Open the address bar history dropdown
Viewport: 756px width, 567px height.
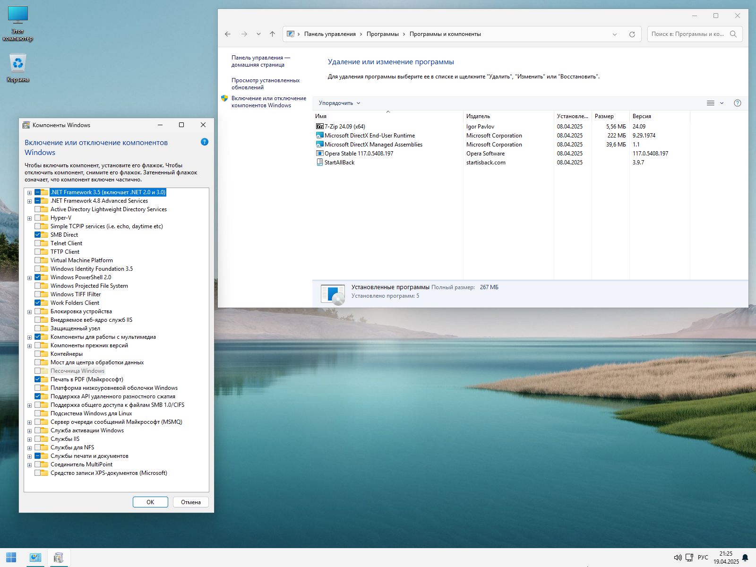point(615,34)
